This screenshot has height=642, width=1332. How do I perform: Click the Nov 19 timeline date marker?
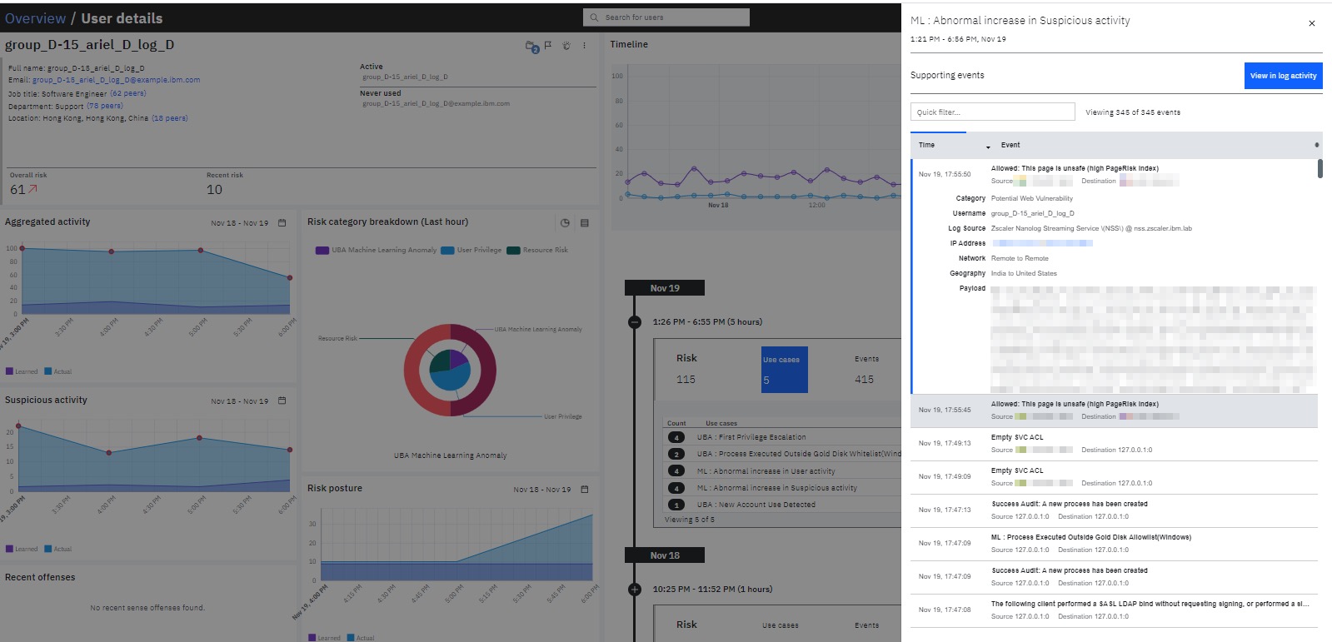tap(665, 288)
